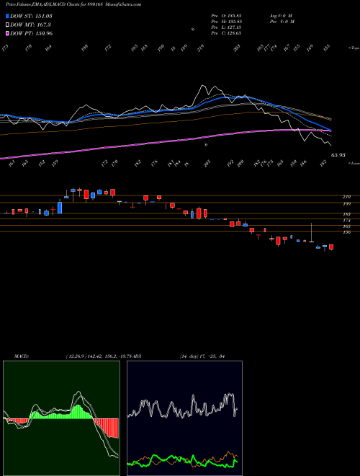The height and width of the screenshot is (476, 360).
Task: Click the 'MACD:' indicator label
Action: click(22, 356)
